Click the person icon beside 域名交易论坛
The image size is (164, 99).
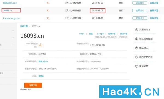coord(136,57)
